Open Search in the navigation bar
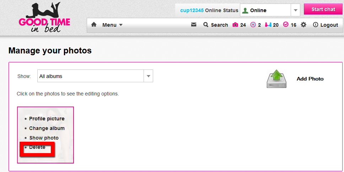344x172 pixels. 215,25
